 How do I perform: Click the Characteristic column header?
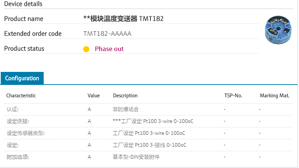(21, 96)
